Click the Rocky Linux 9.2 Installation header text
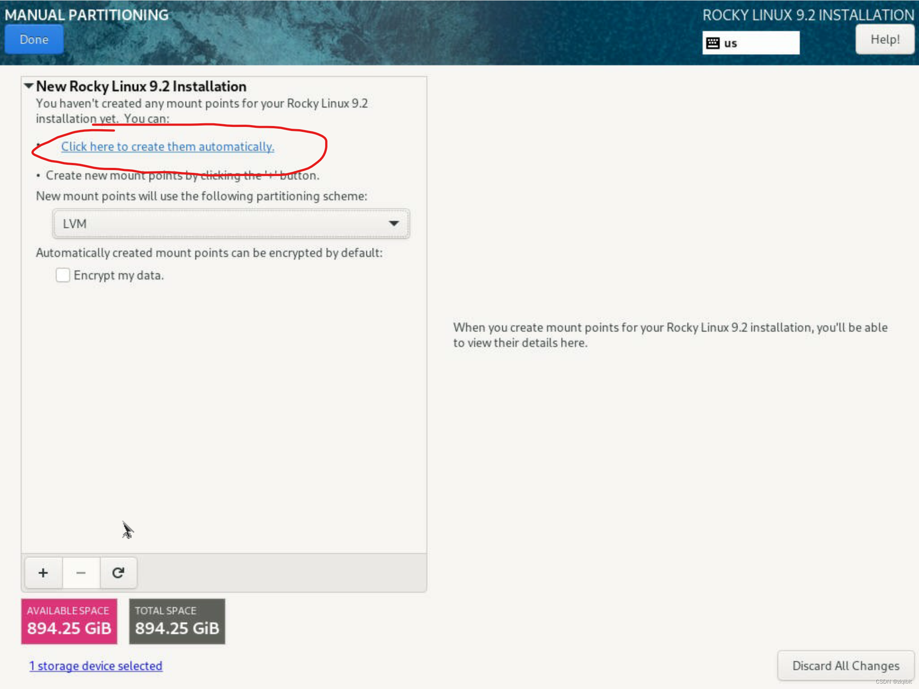This screenshot has height=689, width=919. [x=808, y=15]
